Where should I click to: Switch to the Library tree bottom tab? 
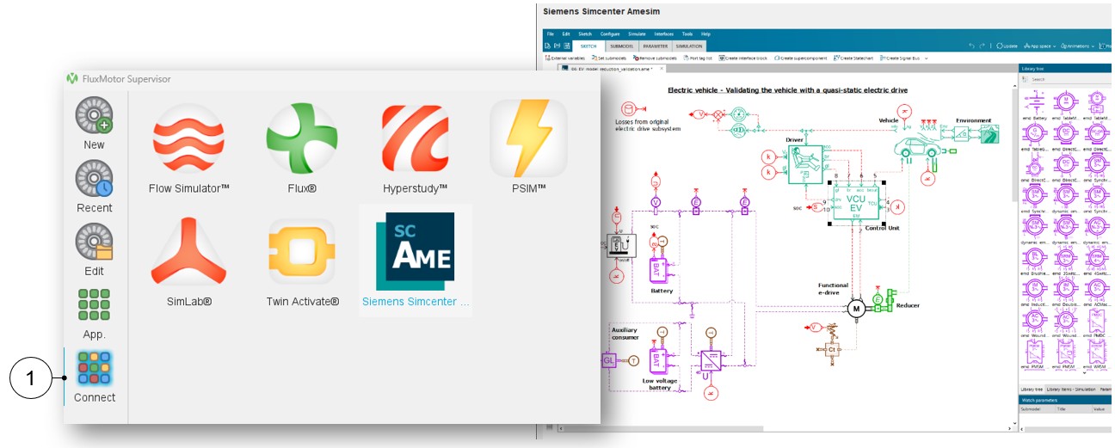(x=1031, y=390)
